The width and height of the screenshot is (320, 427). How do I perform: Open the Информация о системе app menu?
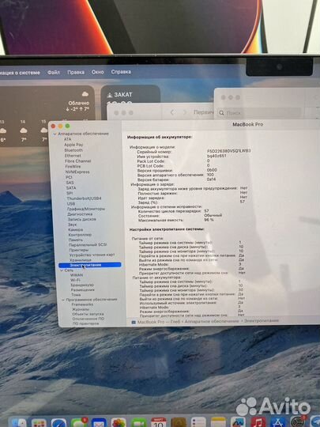click(x=20, y=73)
